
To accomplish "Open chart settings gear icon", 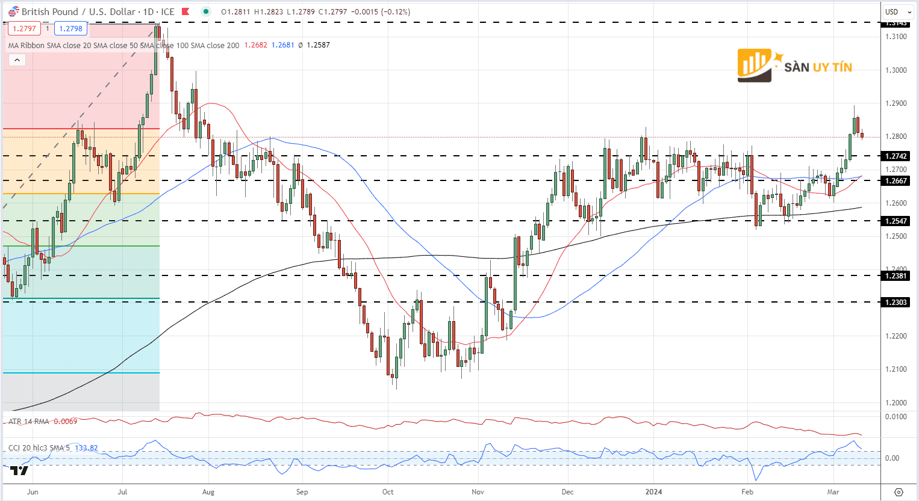I will click(899, 492).
